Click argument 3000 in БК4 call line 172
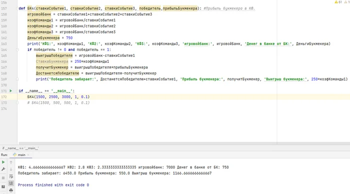The image size is (350, 194). (66, 97)
